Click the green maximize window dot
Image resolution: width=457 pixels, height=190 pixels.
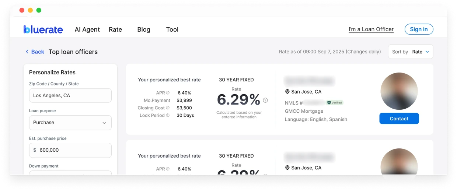(39, 10)
